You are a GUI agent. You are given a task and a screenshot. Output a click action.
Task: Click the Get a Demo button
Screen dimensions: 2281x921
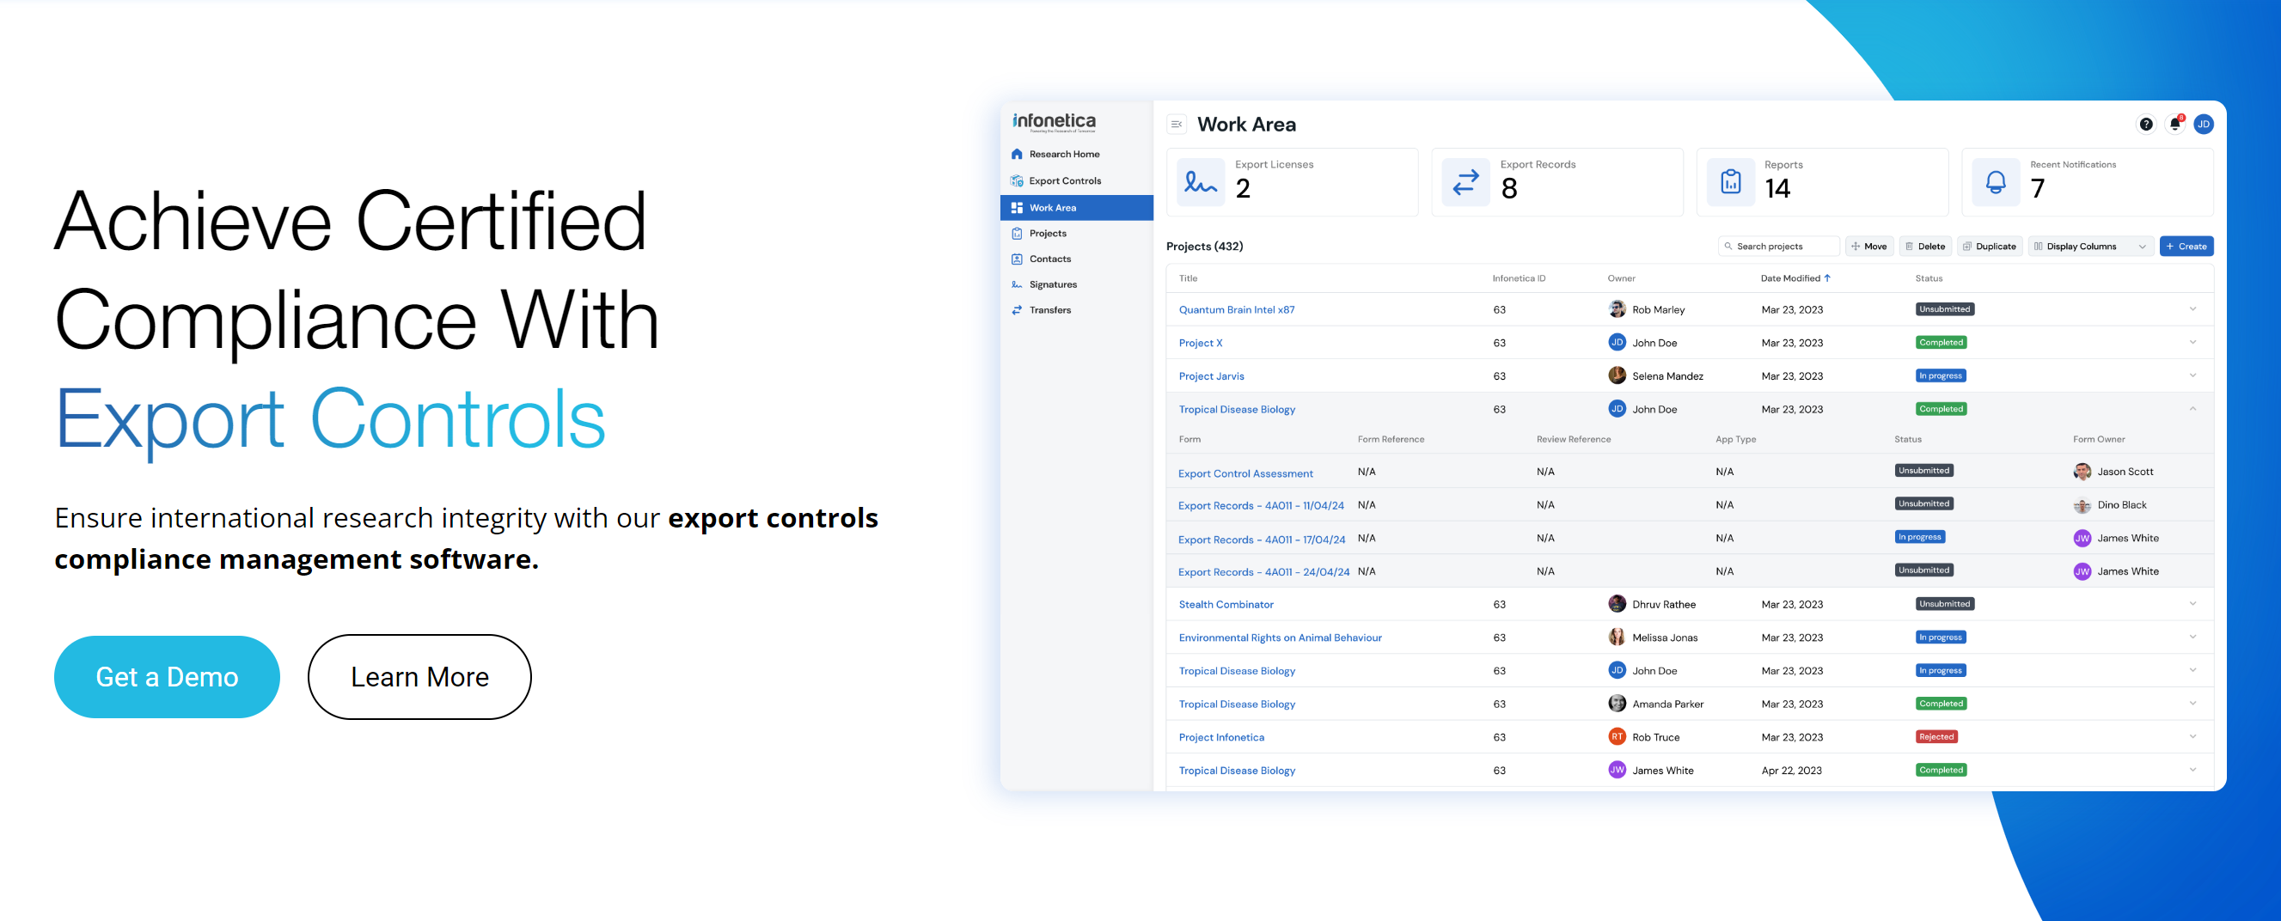coord(167,677)
